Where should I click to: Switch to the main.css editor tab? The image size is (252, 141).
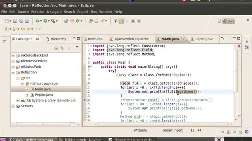[x=95, y=39]
